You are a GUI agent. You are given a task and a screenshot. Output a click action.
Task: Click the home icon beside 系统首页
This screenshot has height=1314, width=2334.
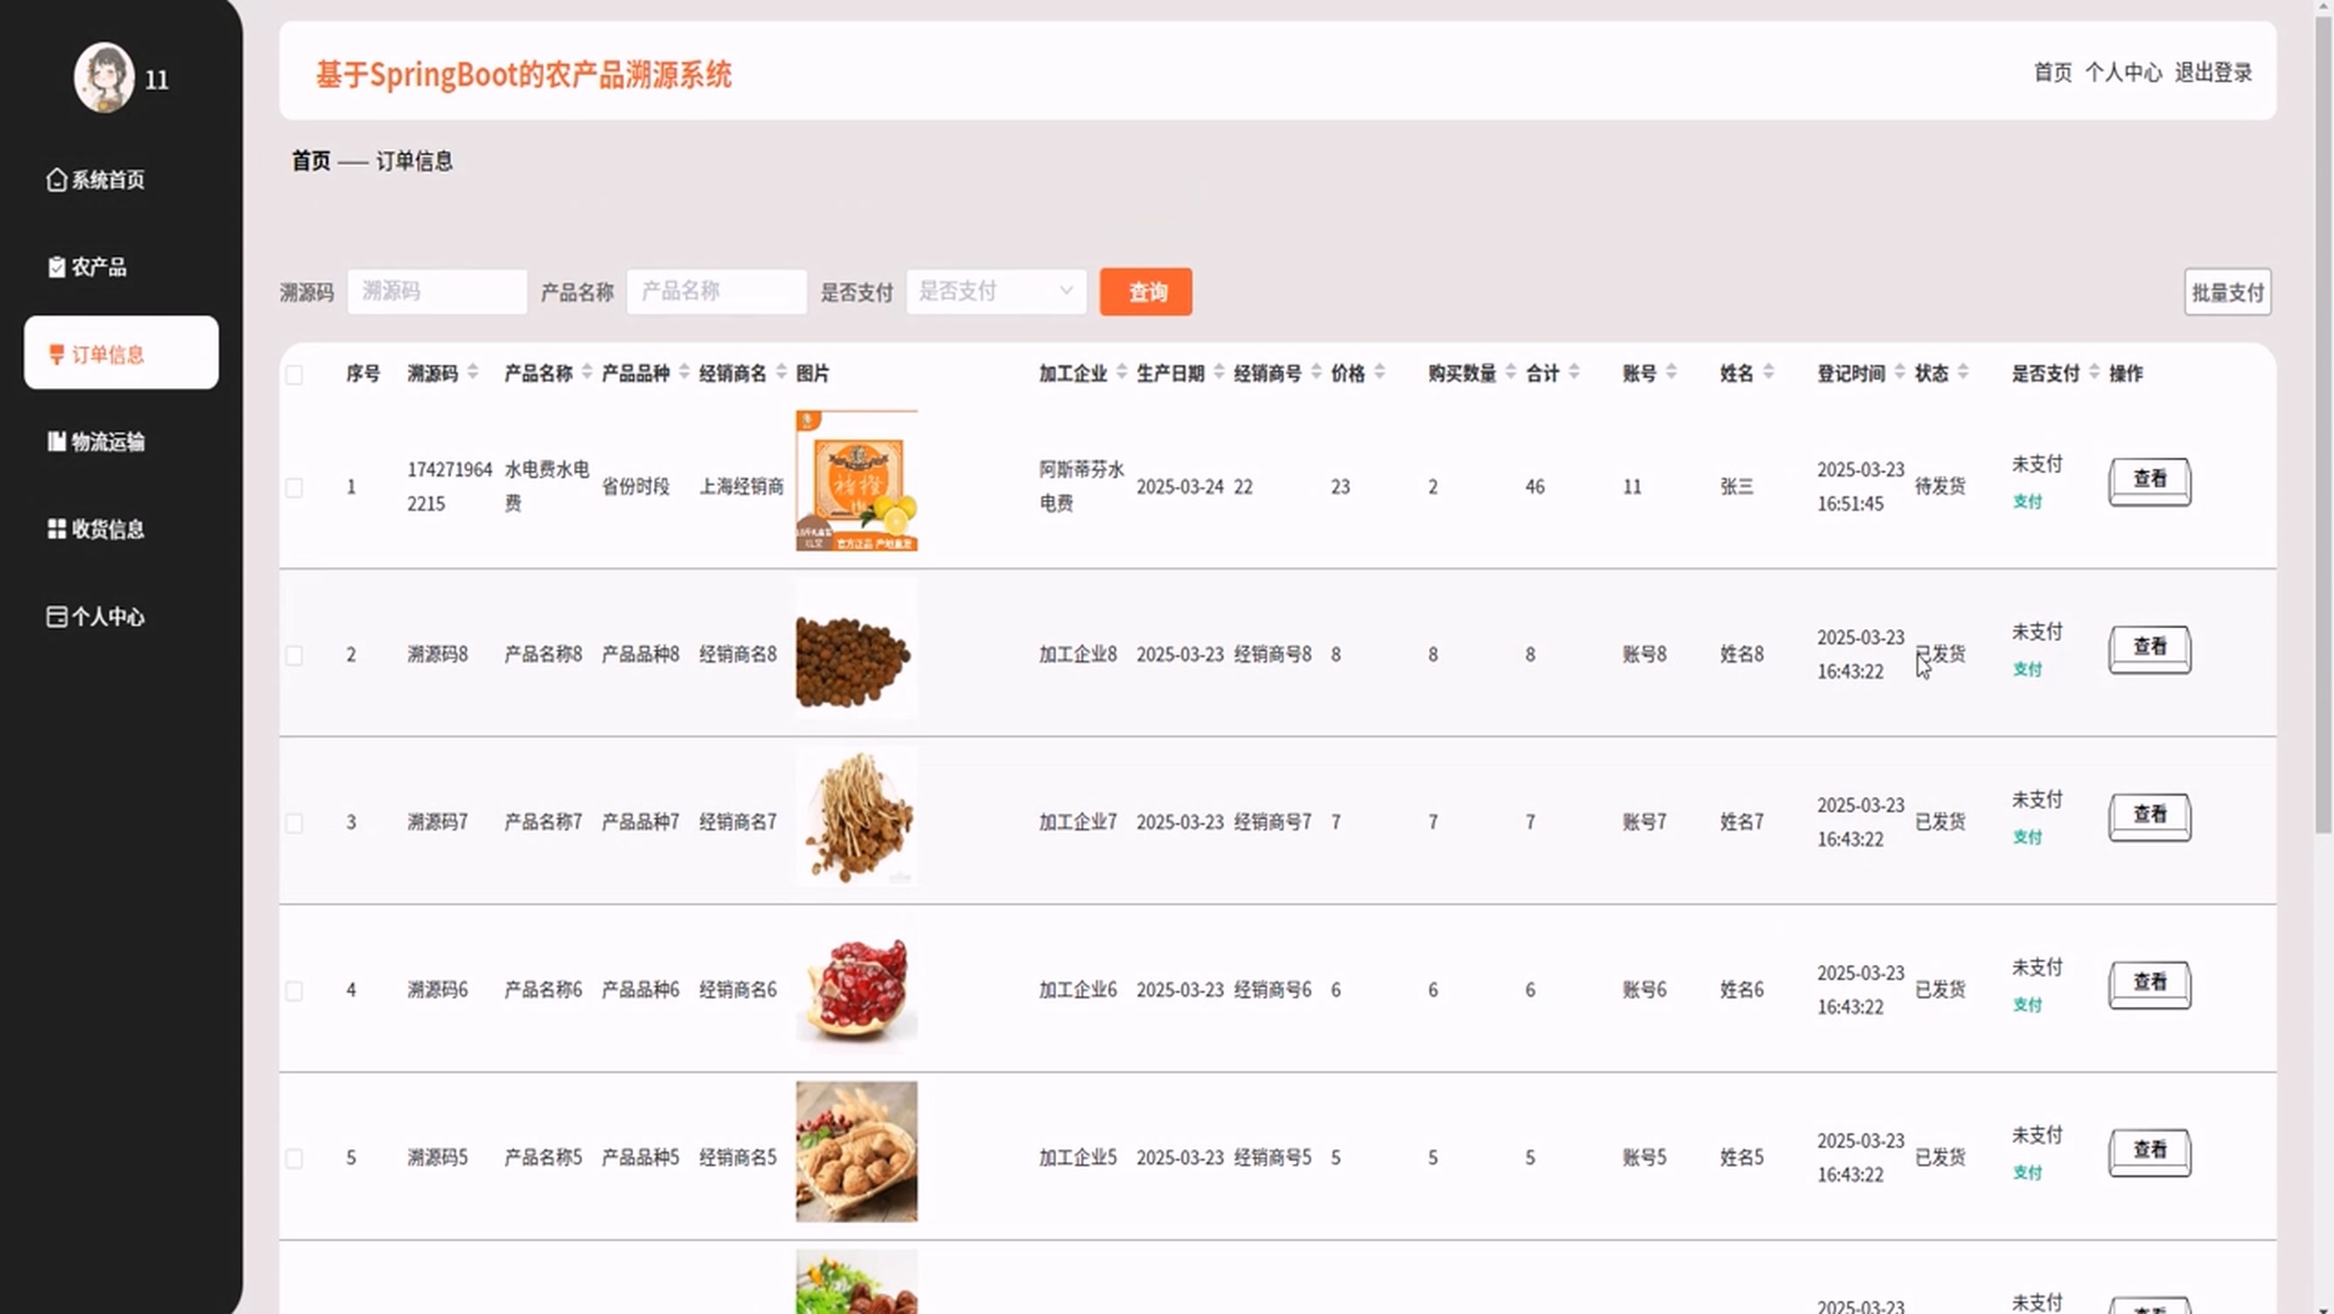point(56,180)
